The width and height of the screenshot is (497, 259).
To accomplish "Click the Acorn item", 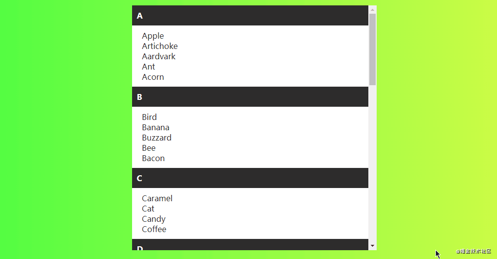I will [x=153, y=77].
